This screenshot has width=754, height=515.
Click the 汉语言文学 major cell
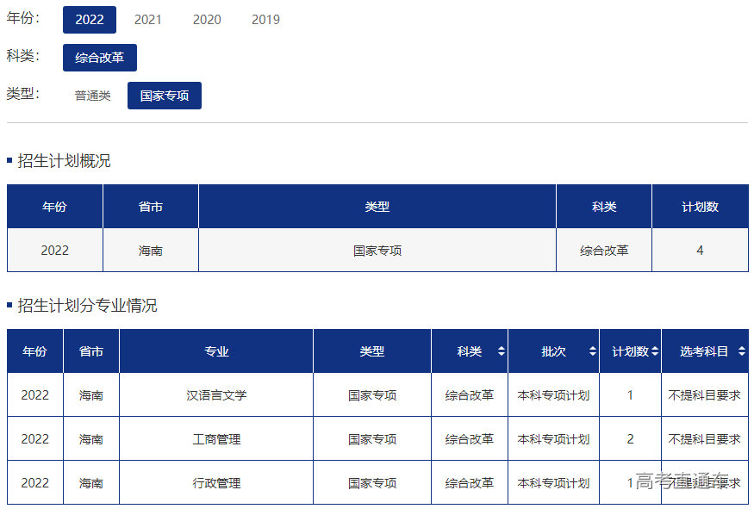(x=216, y=395)
